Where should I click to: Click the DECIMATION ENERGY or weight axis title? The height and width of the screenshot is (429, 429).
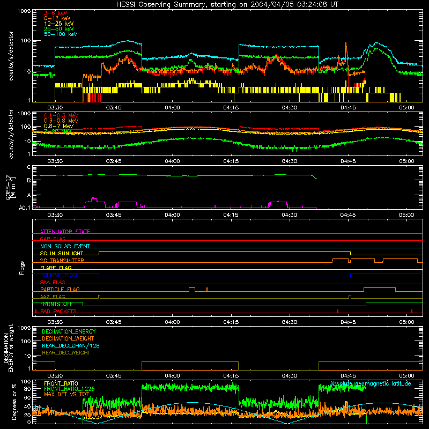pyautogui.click(x=8, y=348)
